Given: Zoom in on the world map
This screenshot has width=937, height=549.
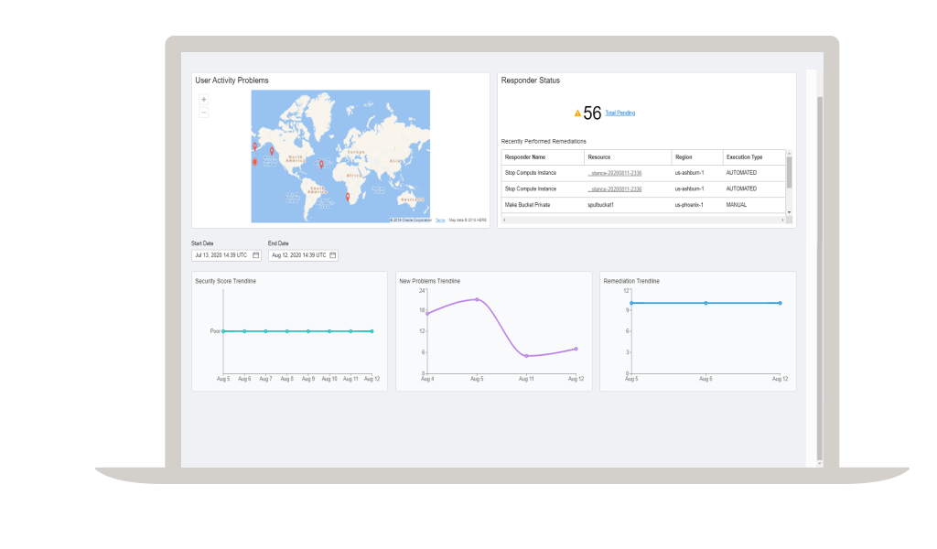Looking at the screenshot, I should 203,100.
